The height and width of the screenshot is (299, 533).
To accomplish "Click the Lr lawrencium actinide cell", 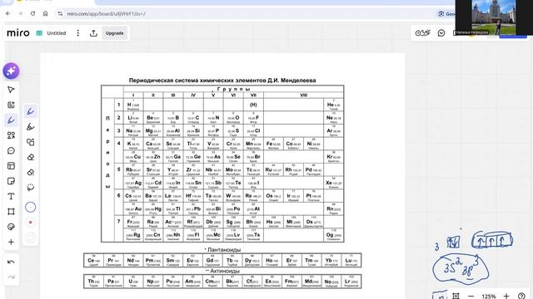I will tap(351, 282).
